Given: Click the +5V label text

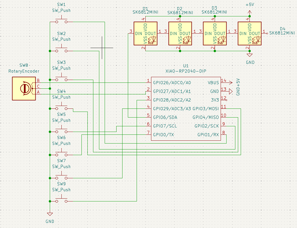Looking at the screenshot, I should click(250, 5).
